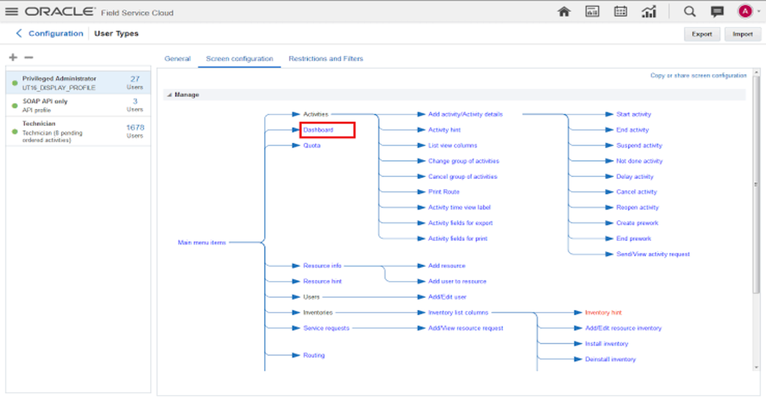Open the user avatar menu
Image resolution: width=766 pixels, height=401 pixels.
tap(745, 12)
